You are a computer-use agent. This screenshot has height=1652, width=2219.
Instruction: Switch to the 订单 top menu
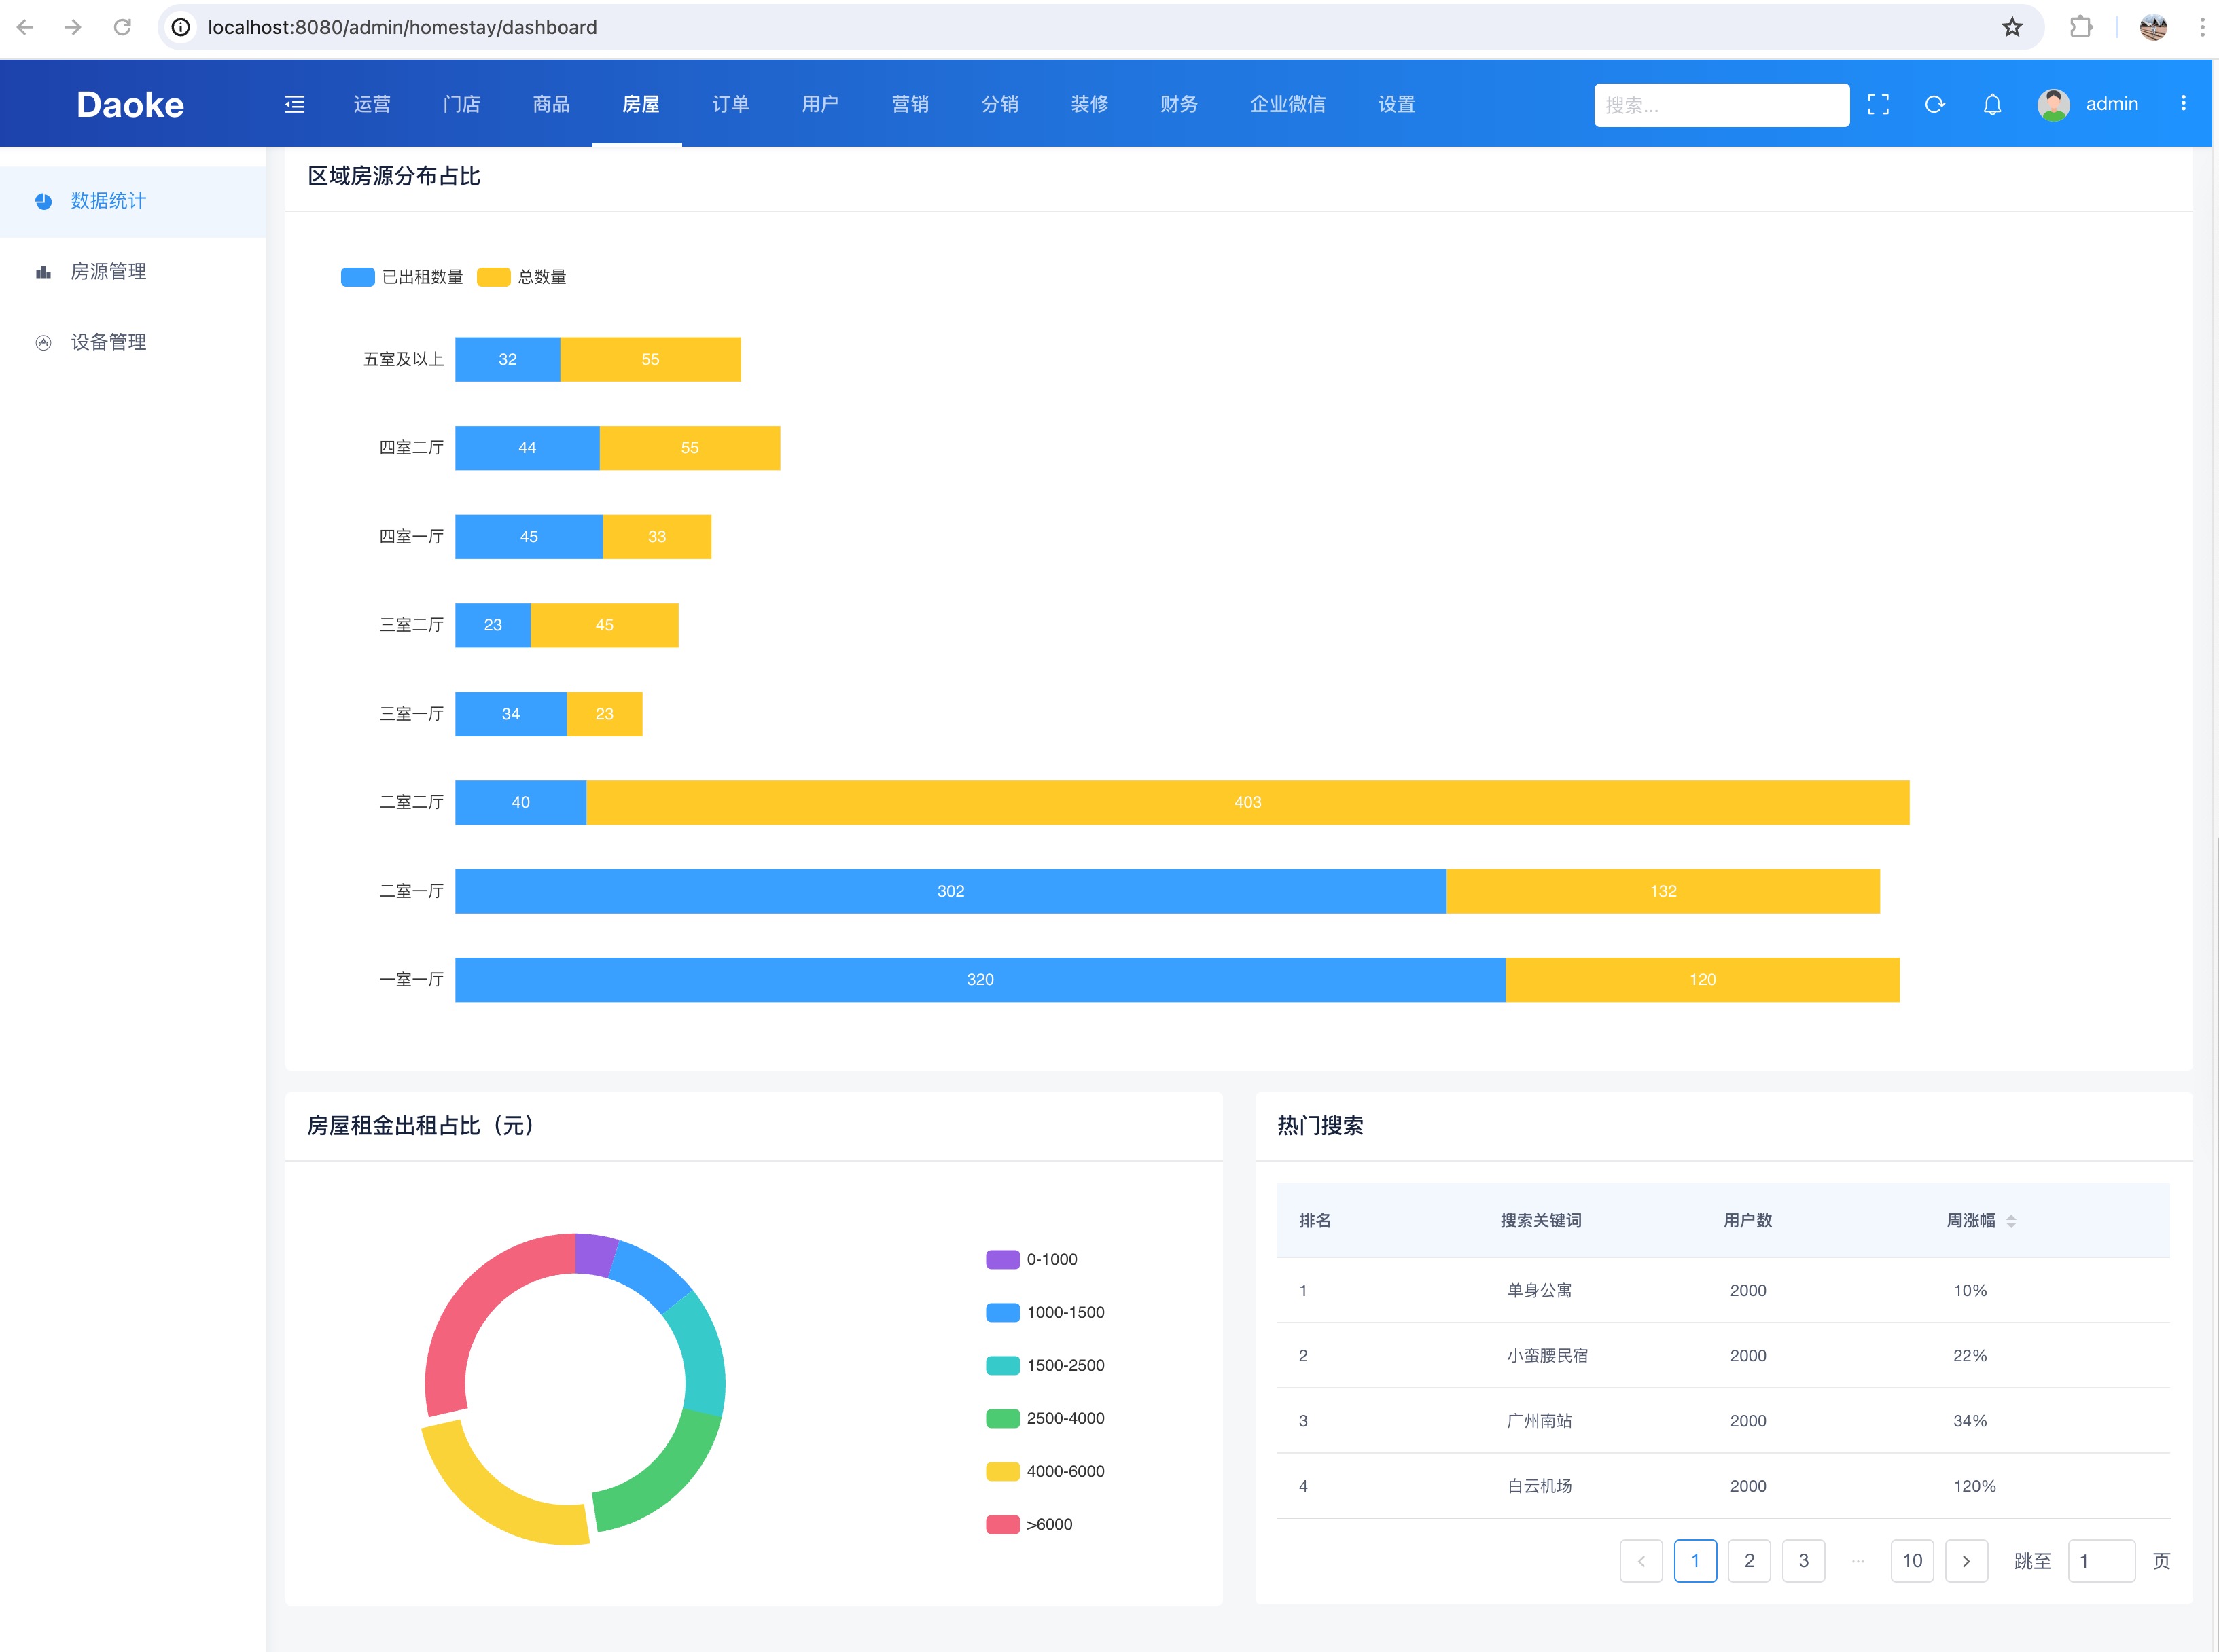[730, 104]
